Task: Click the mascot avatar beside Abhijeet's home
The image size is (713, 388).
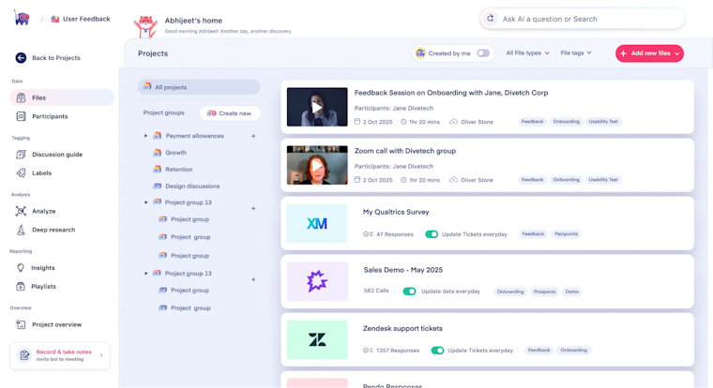Action: coord(145,26)
